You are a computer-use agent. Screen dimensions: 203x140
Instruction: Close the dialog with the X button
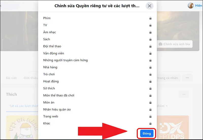coord(149,6)
